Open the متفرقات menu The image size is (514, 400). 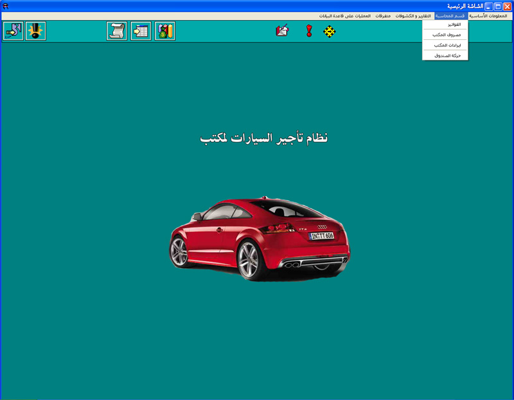[383, 15]
